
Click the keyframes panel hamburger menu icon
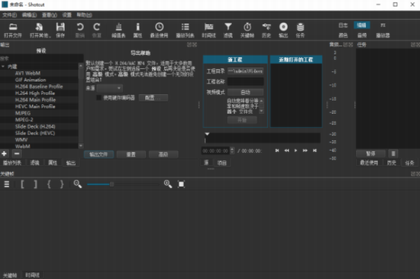7,184
